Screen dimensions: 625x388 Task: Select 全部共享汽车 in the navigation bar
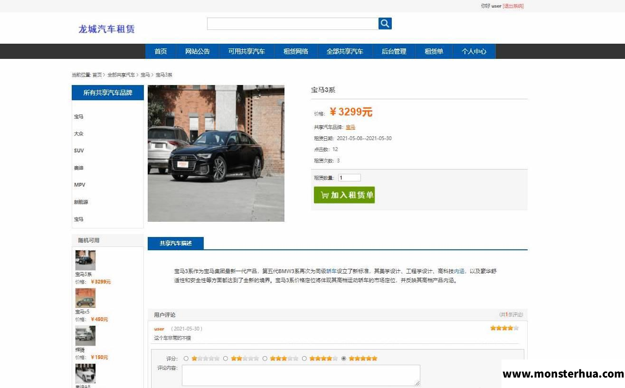(x=345, y=51)
